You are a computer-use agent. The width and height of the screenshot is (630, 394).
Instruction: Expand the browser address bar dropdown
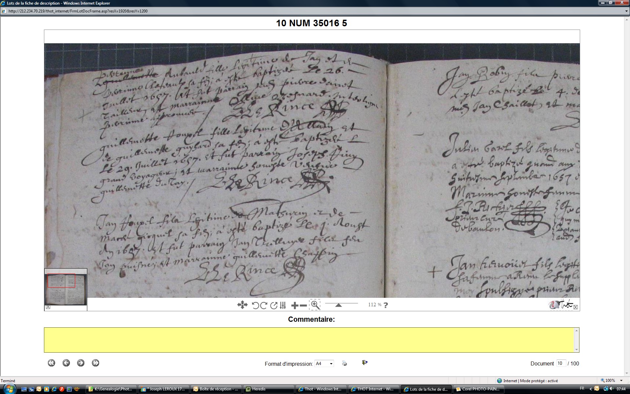[x=626, y=11]
